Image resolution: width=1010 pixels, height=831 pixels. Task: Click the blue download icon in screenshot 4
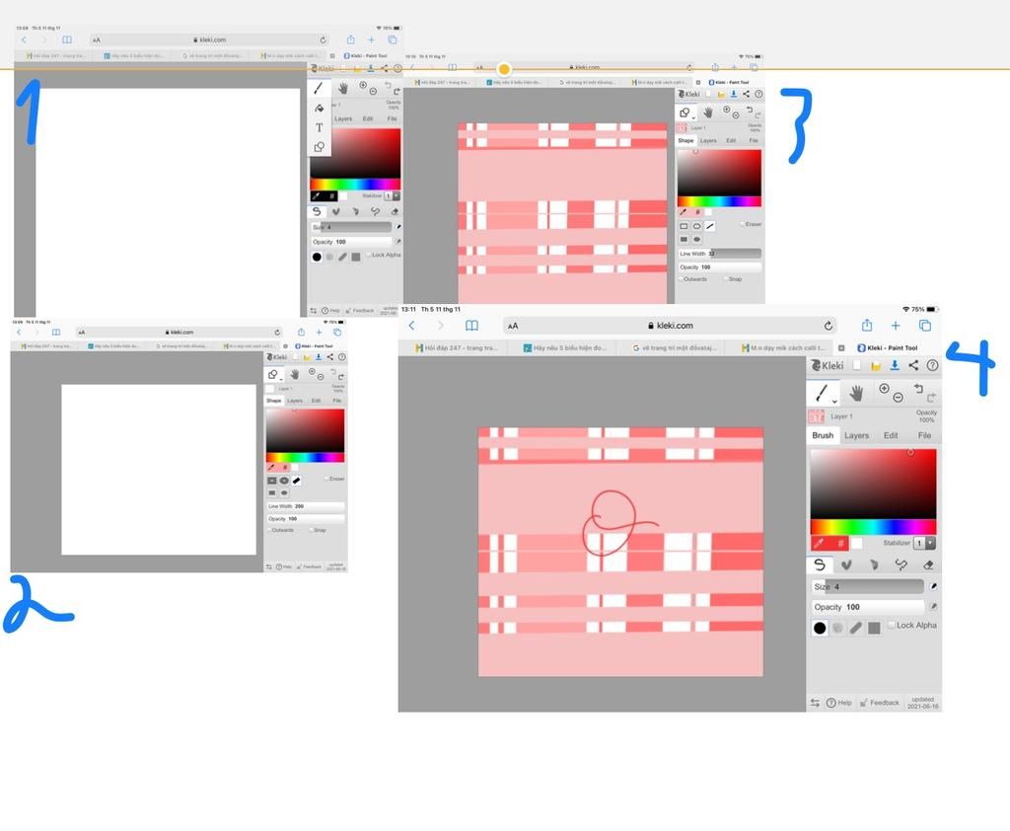click(895, 365)
